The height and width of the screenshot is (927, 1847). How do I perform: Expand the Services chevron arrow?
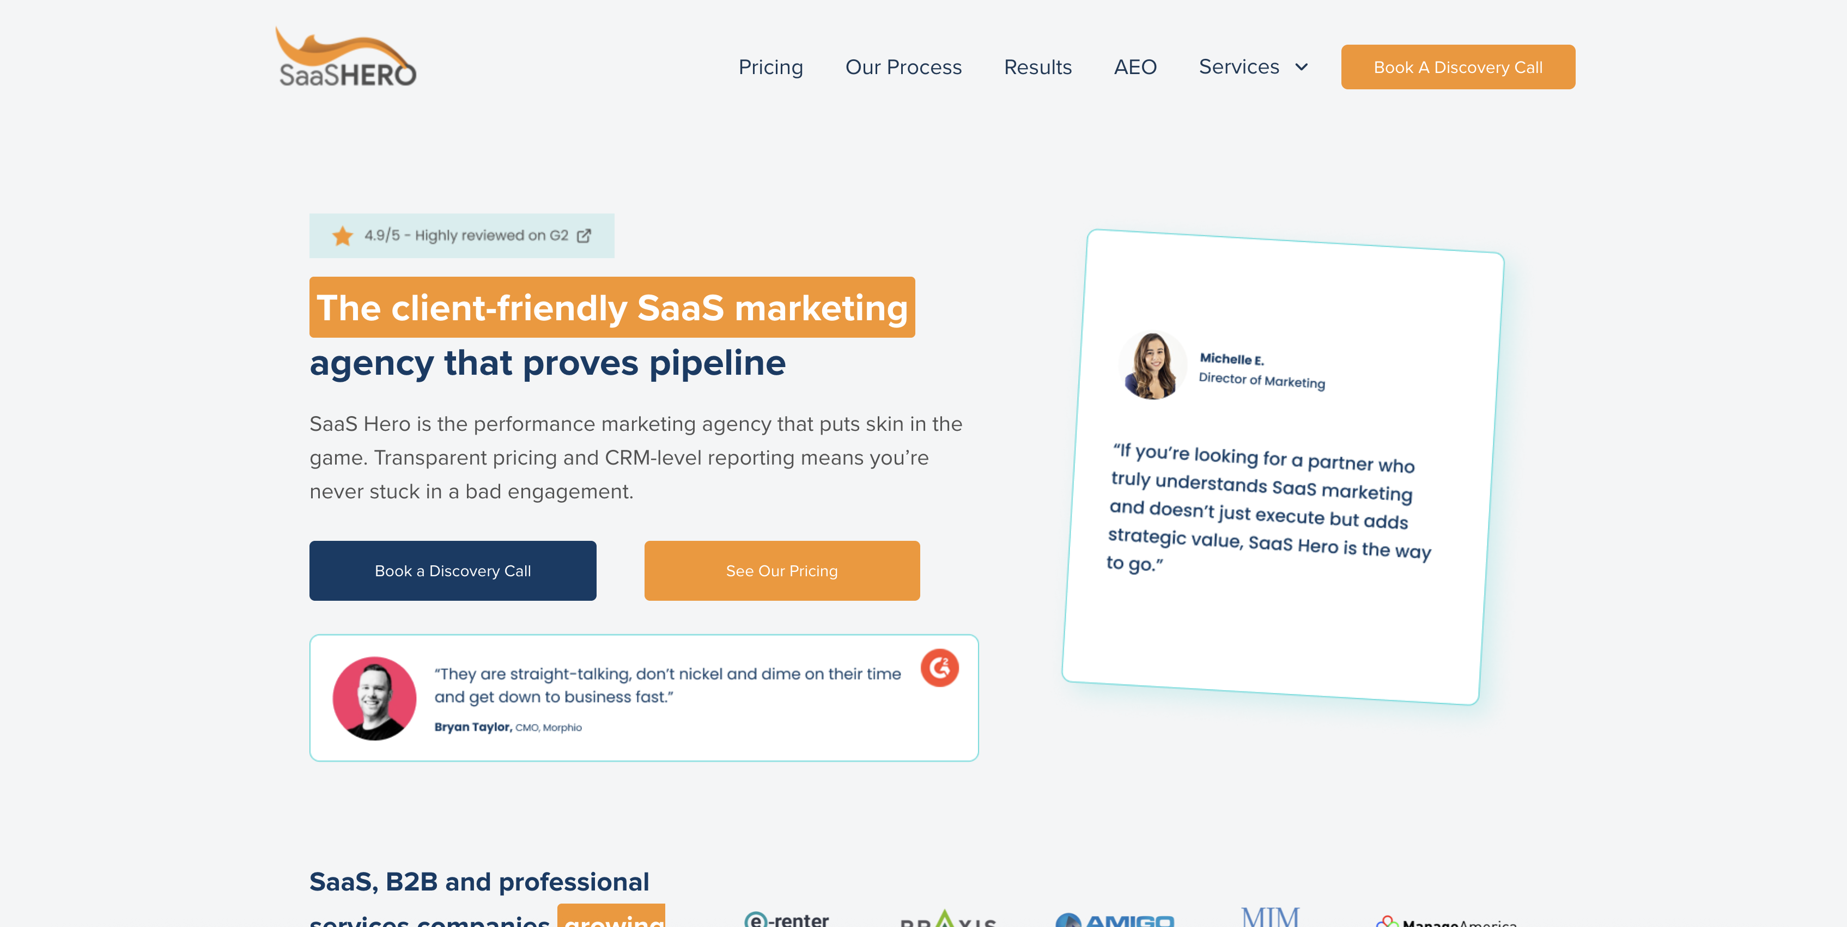[x=1302, y=68]
